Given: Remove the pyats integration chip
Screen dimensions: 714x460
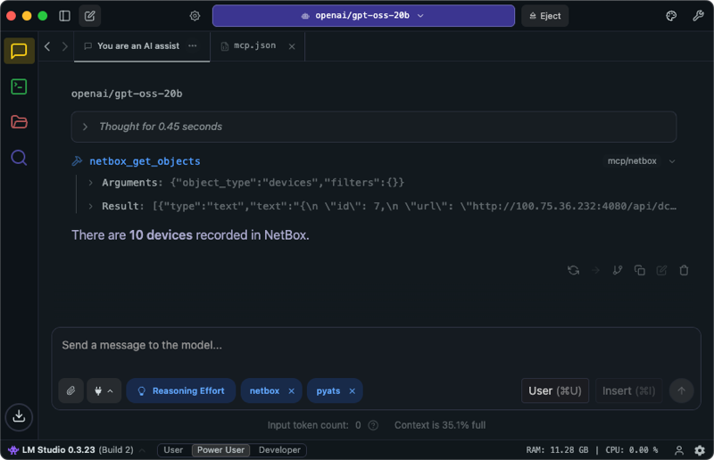Looking at the screenshot, I should coord(352,390).
